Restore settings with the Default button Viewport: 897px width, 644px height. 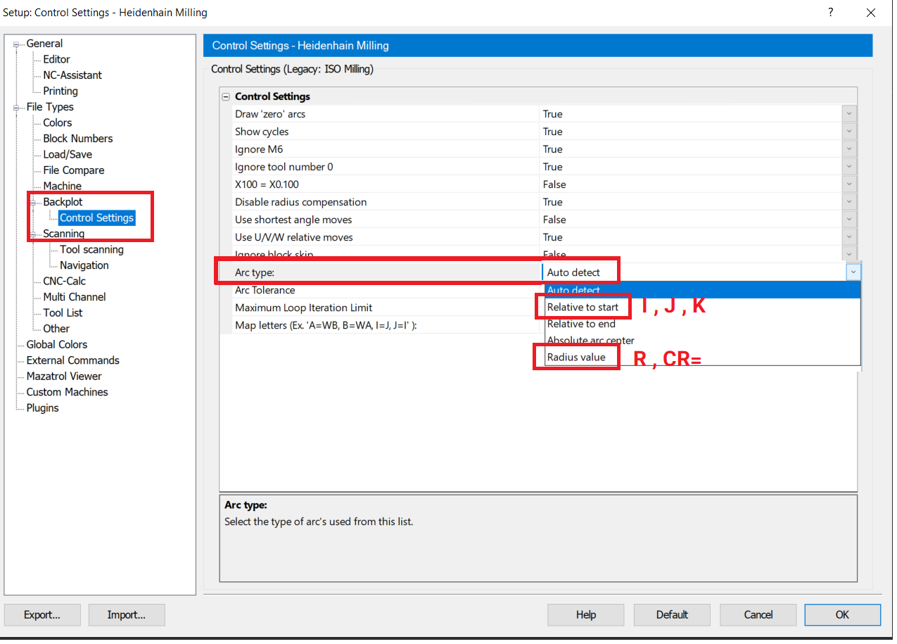(672, 614)
